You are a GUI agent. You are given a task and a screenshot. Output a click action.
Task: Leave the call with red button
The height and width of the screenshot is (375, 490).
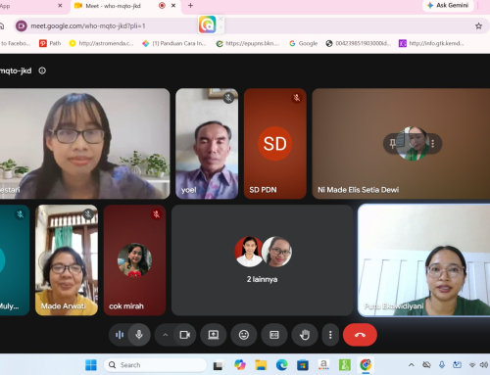(360, 335)
